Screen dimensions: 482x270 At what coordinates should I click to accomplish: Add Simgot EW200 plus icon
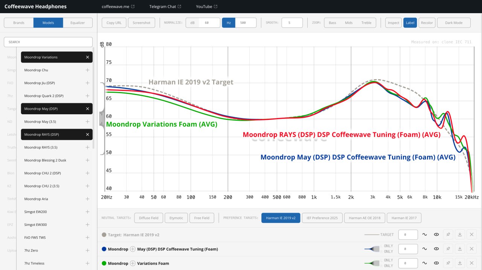(87, 212)
